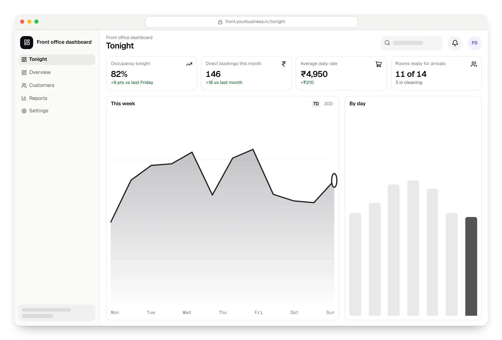502x340 pixels.
Task: Click '+18 vs last month' text
Action: coord(224,82)
